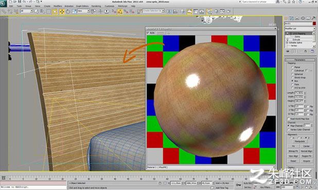Click the Select Object toolbar icon
Screen dimensions: 318x190
pos(37,11)
